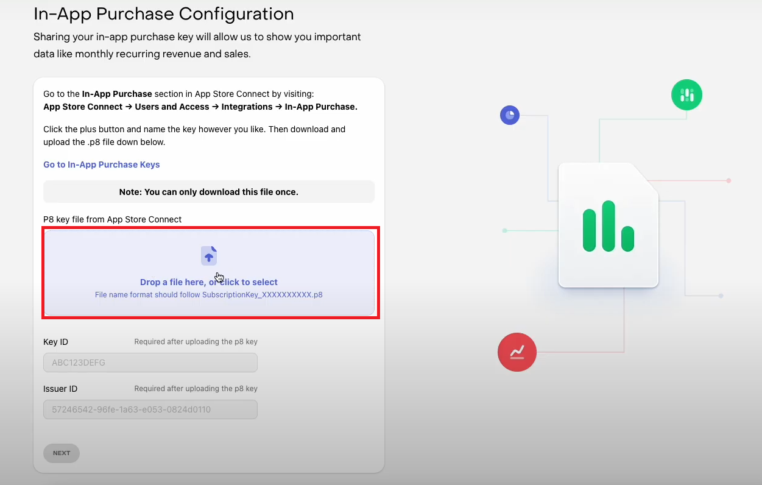
Task: Click the 'P8 key file from App Store Connect' label
Action: (113, 219)
